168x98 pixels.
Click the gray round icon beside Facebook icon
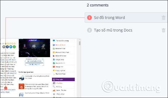click(4, 47)
